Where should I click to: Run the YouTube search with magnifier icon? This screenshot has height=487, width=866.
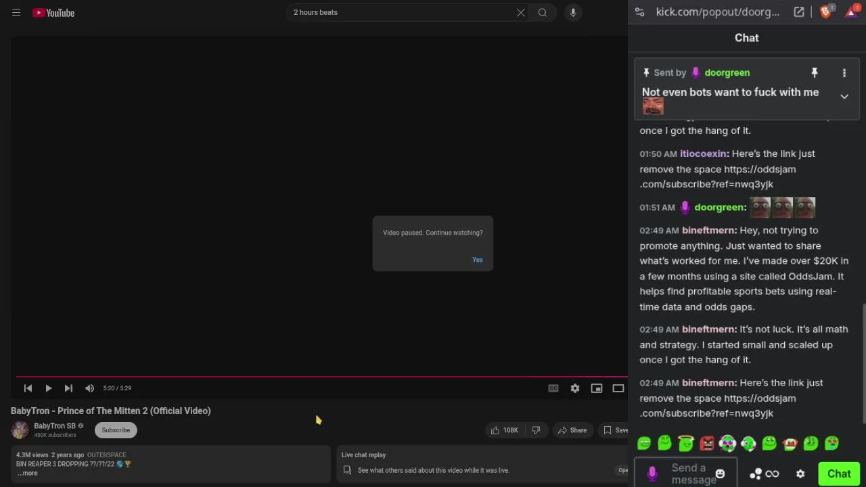coord(543,12)
